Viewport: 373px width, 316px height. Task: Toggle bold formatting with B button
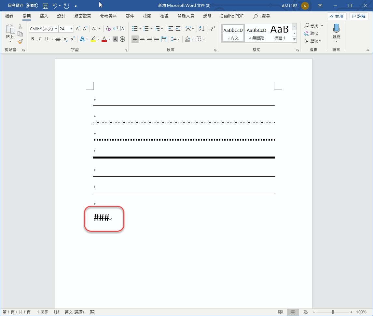pyautogui.click(x=33, y=39)
